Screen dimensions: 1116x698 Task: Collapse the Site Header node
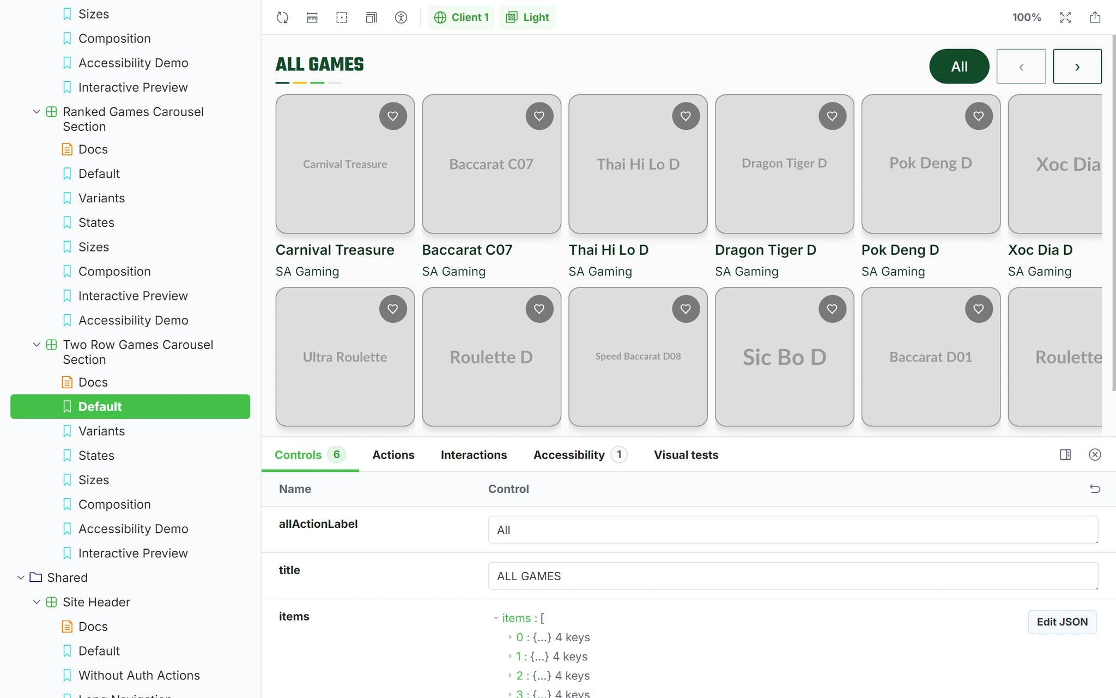point(37,602)
